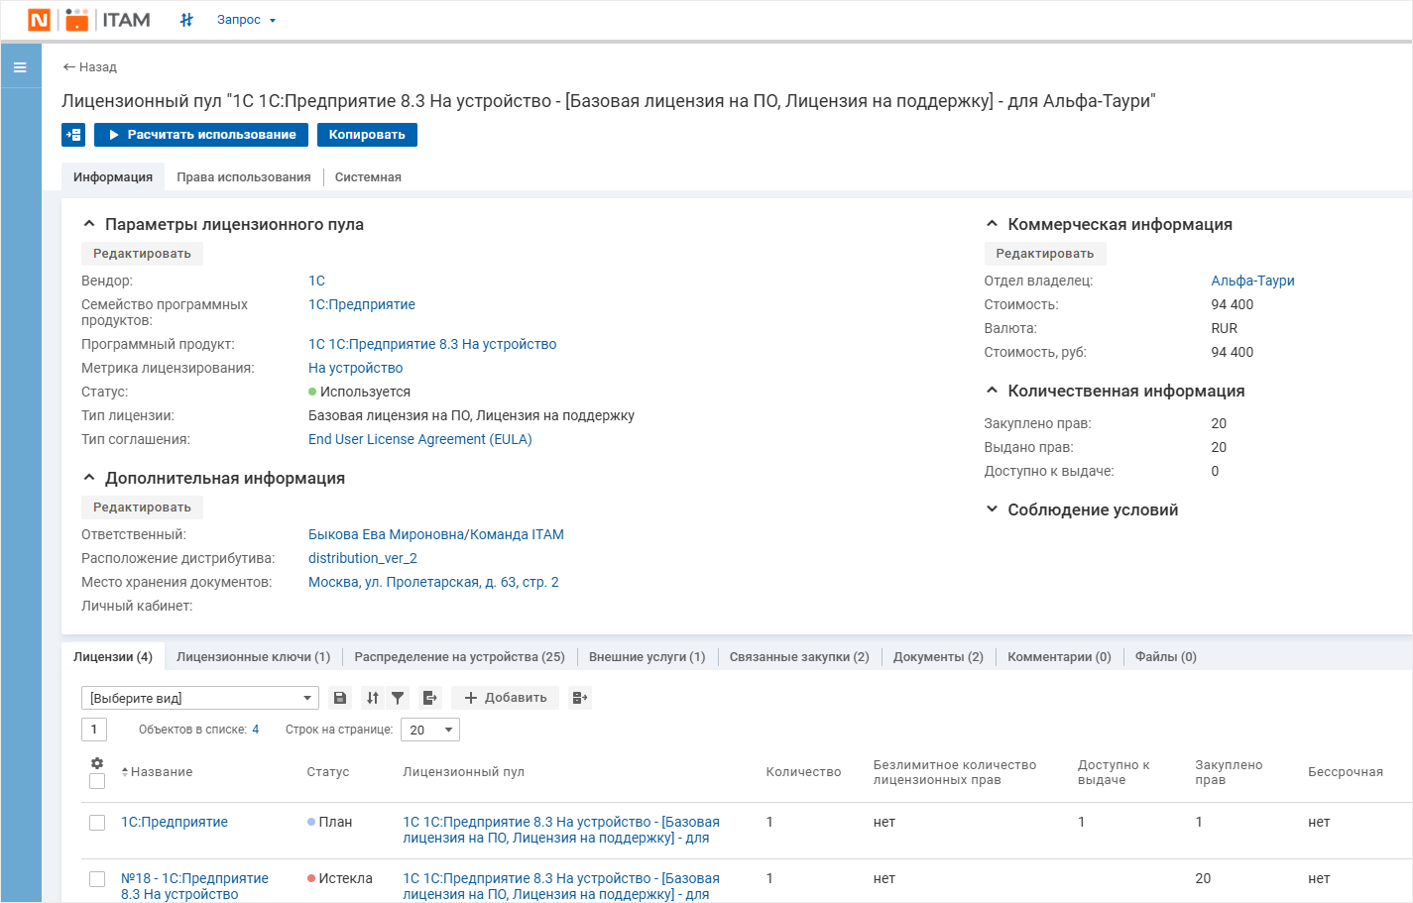Click the Используется status value
The width and height of the screenshot is (1413, 903).
[x=359, y=393]
